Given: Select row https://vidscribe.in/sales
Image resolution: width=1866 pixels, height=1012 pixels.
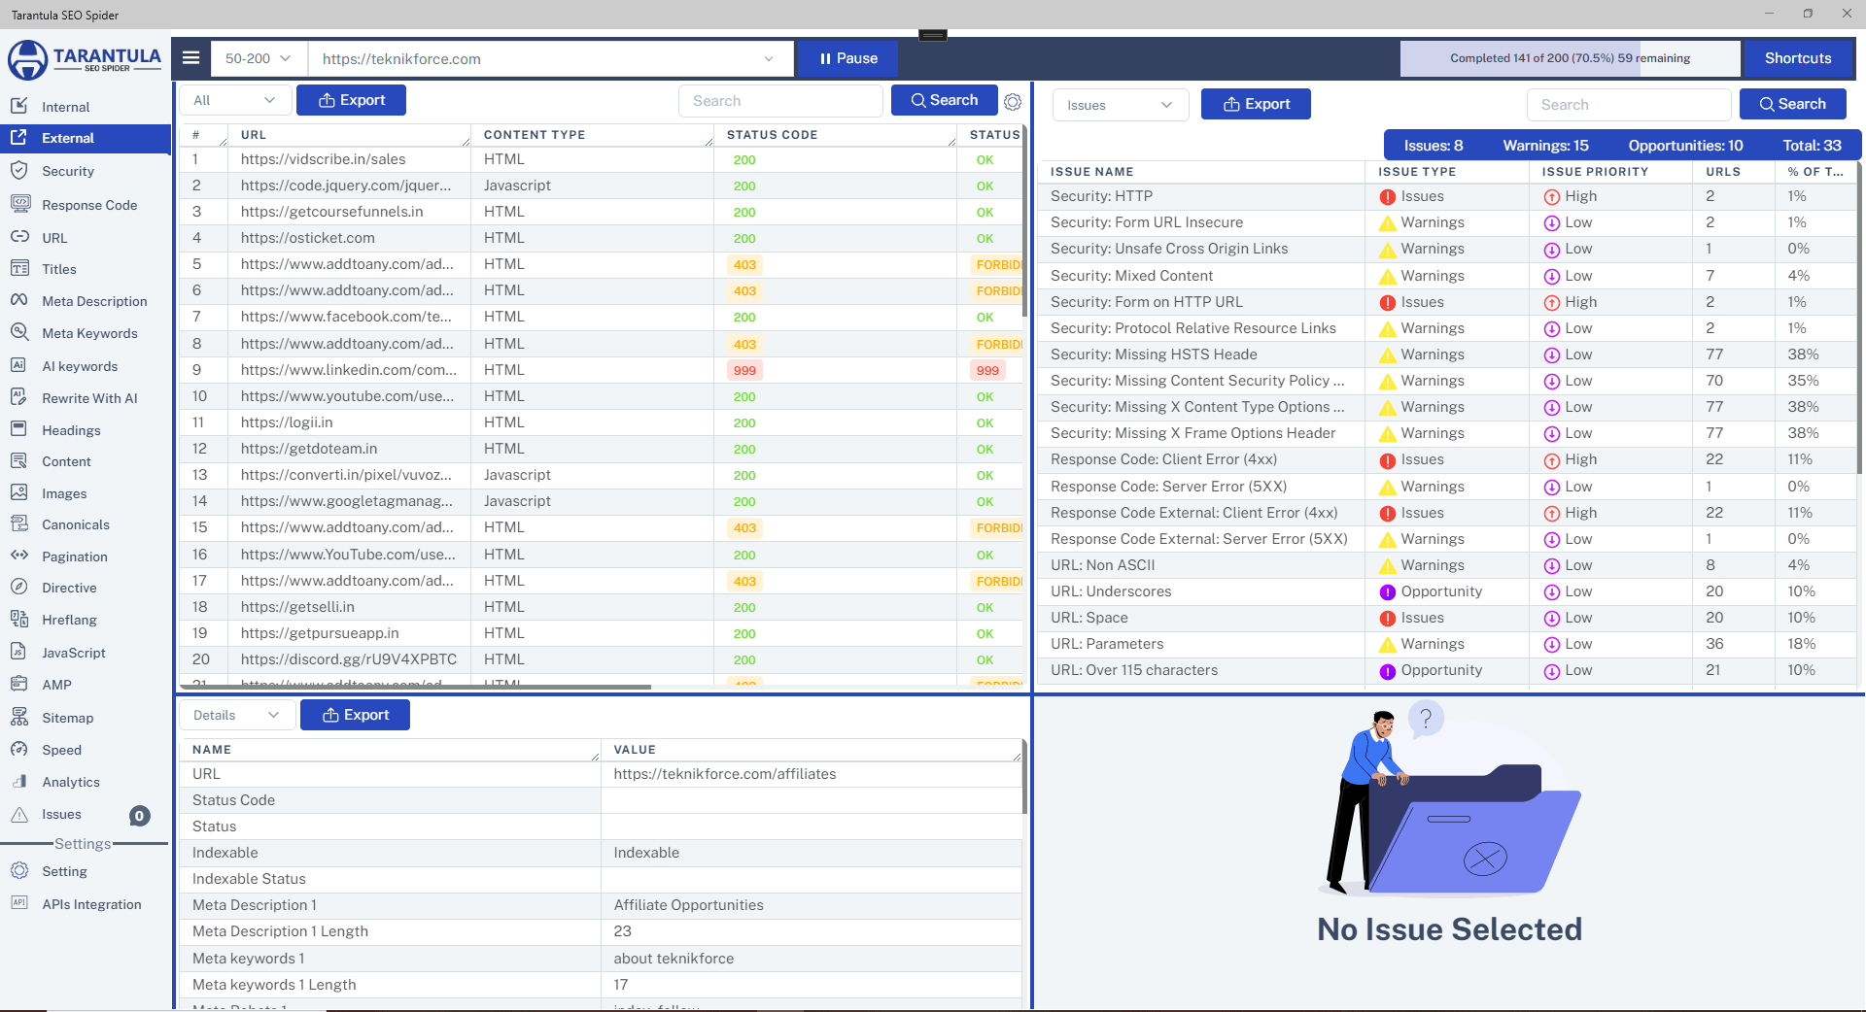Looking at the screenshot, I should point(601,159).
